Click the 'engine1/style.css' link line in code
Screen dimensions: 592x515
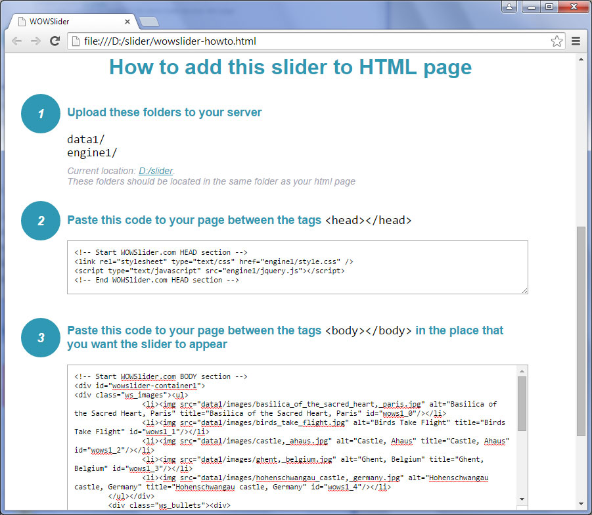214,261
